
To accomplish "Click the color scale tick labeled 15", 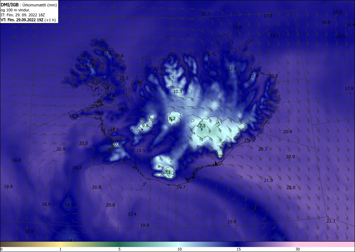I will point(239,249).
